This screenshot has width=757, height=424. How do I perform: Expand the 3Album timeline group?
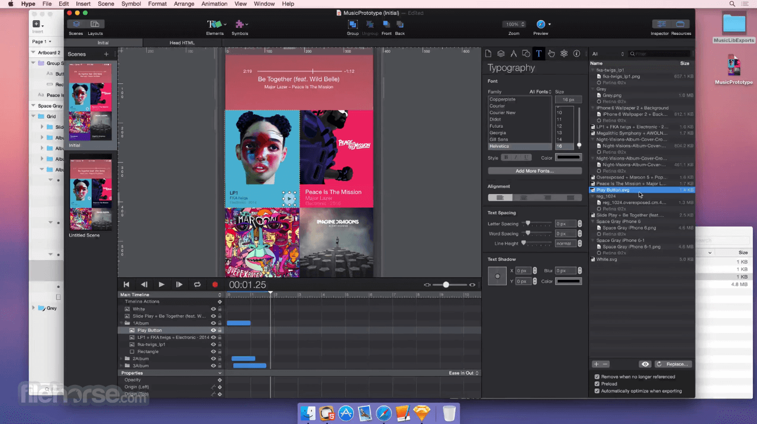point(121,365)
